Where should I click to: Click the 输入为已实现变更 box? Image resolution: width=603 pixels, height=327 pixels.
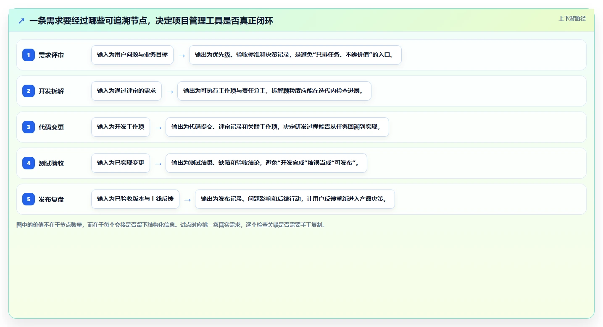[121, 163]
